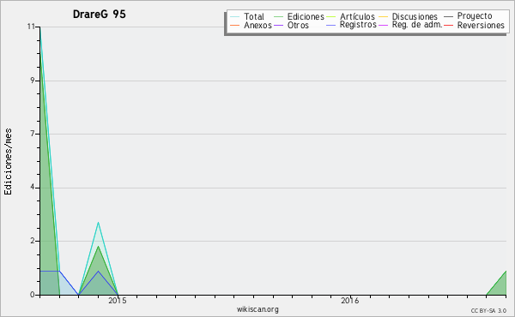The image size is (515, 317).
Task: Click the y-axis value 0
Action: click(x=33, y=295)
